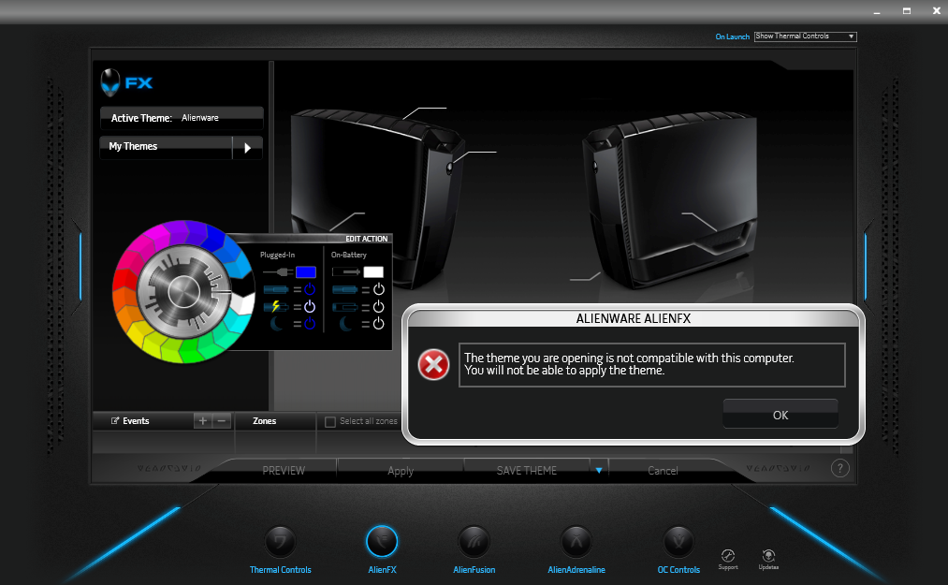Click the Events edit pencil icon

click(x=115, y=421)
